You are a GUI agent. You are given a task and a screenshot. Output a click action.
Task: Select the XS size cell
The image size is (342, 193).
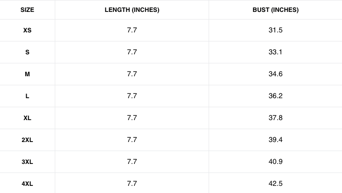click(27, 30)
